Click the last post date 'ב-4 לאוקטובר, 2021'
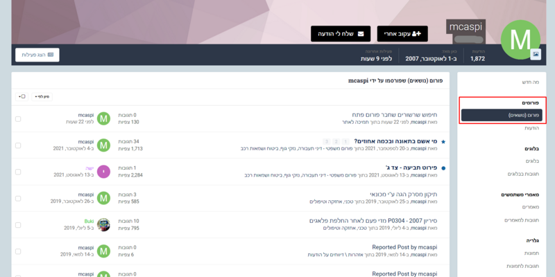This screenshot has height=277, width=555. 74,148
